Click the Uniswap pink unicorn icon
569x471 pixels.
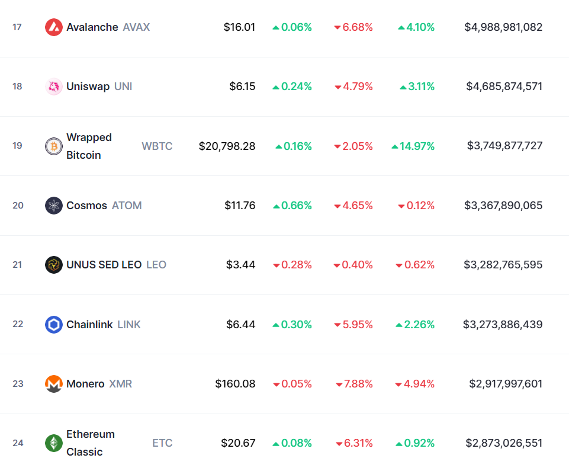tap(54, 86)
